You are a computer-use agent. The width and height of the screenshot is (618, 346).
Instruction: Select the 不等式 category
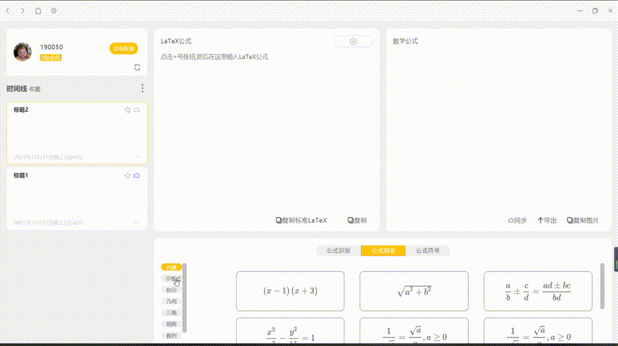(x=171, y=279)
